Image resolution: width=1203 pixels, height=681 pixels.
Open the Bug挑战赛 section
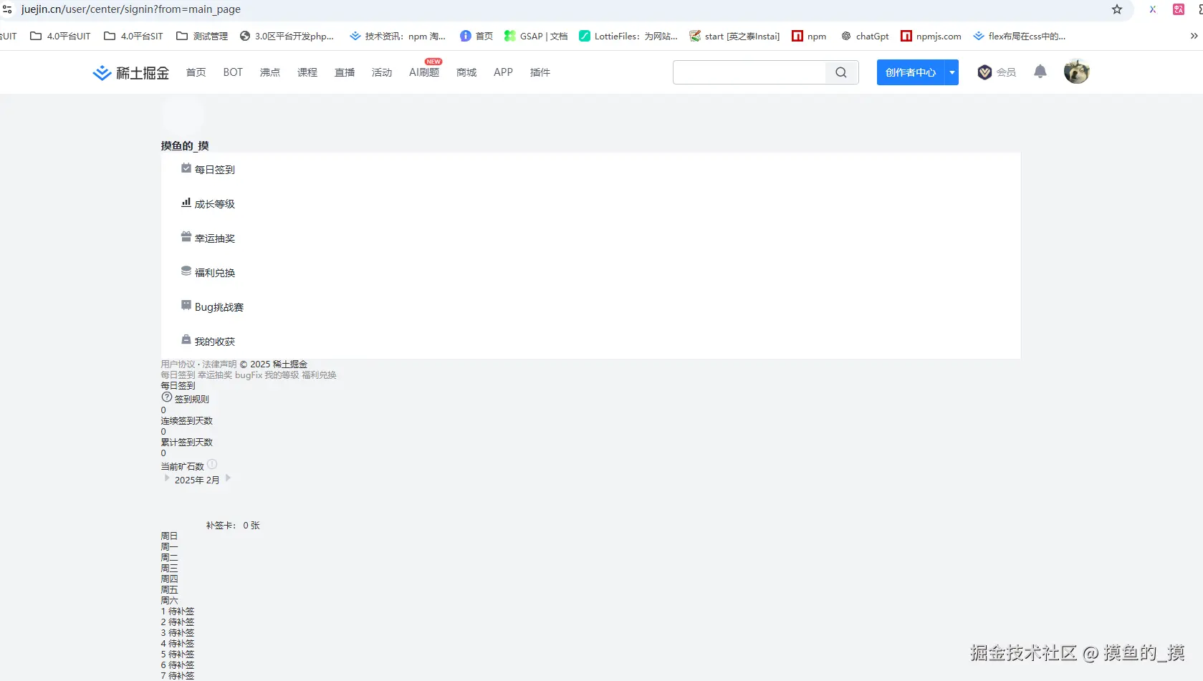pyautogui.click(x=186, y=305)
